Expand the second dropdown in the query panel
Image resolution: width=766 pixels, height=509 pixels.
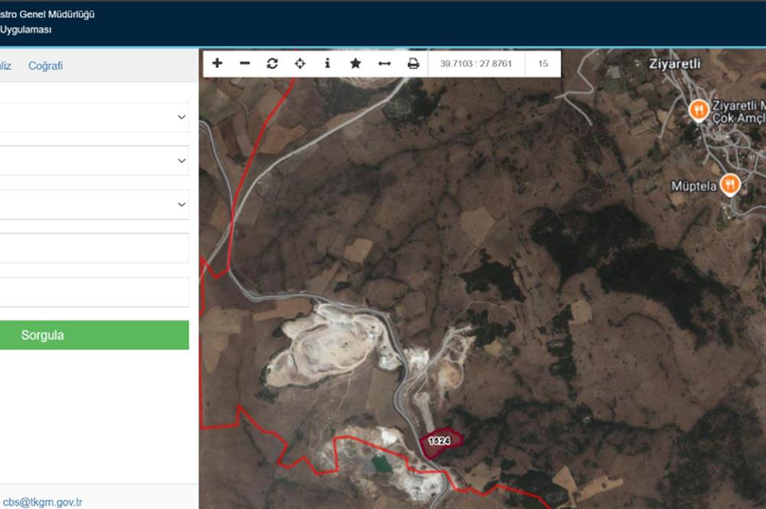(93, 160)
